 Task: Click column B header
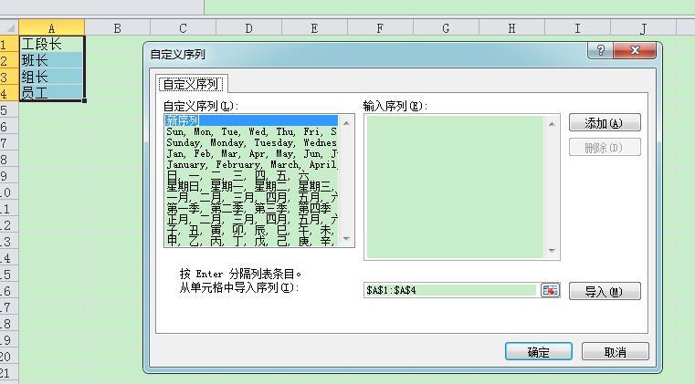tap(117, 28)
